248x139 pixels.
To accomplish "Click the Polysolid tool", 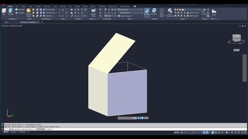I will point(20,10).
